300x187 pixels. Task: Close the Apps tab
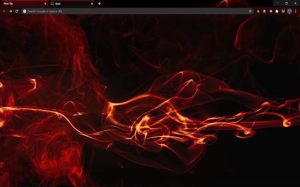[92, 4]
